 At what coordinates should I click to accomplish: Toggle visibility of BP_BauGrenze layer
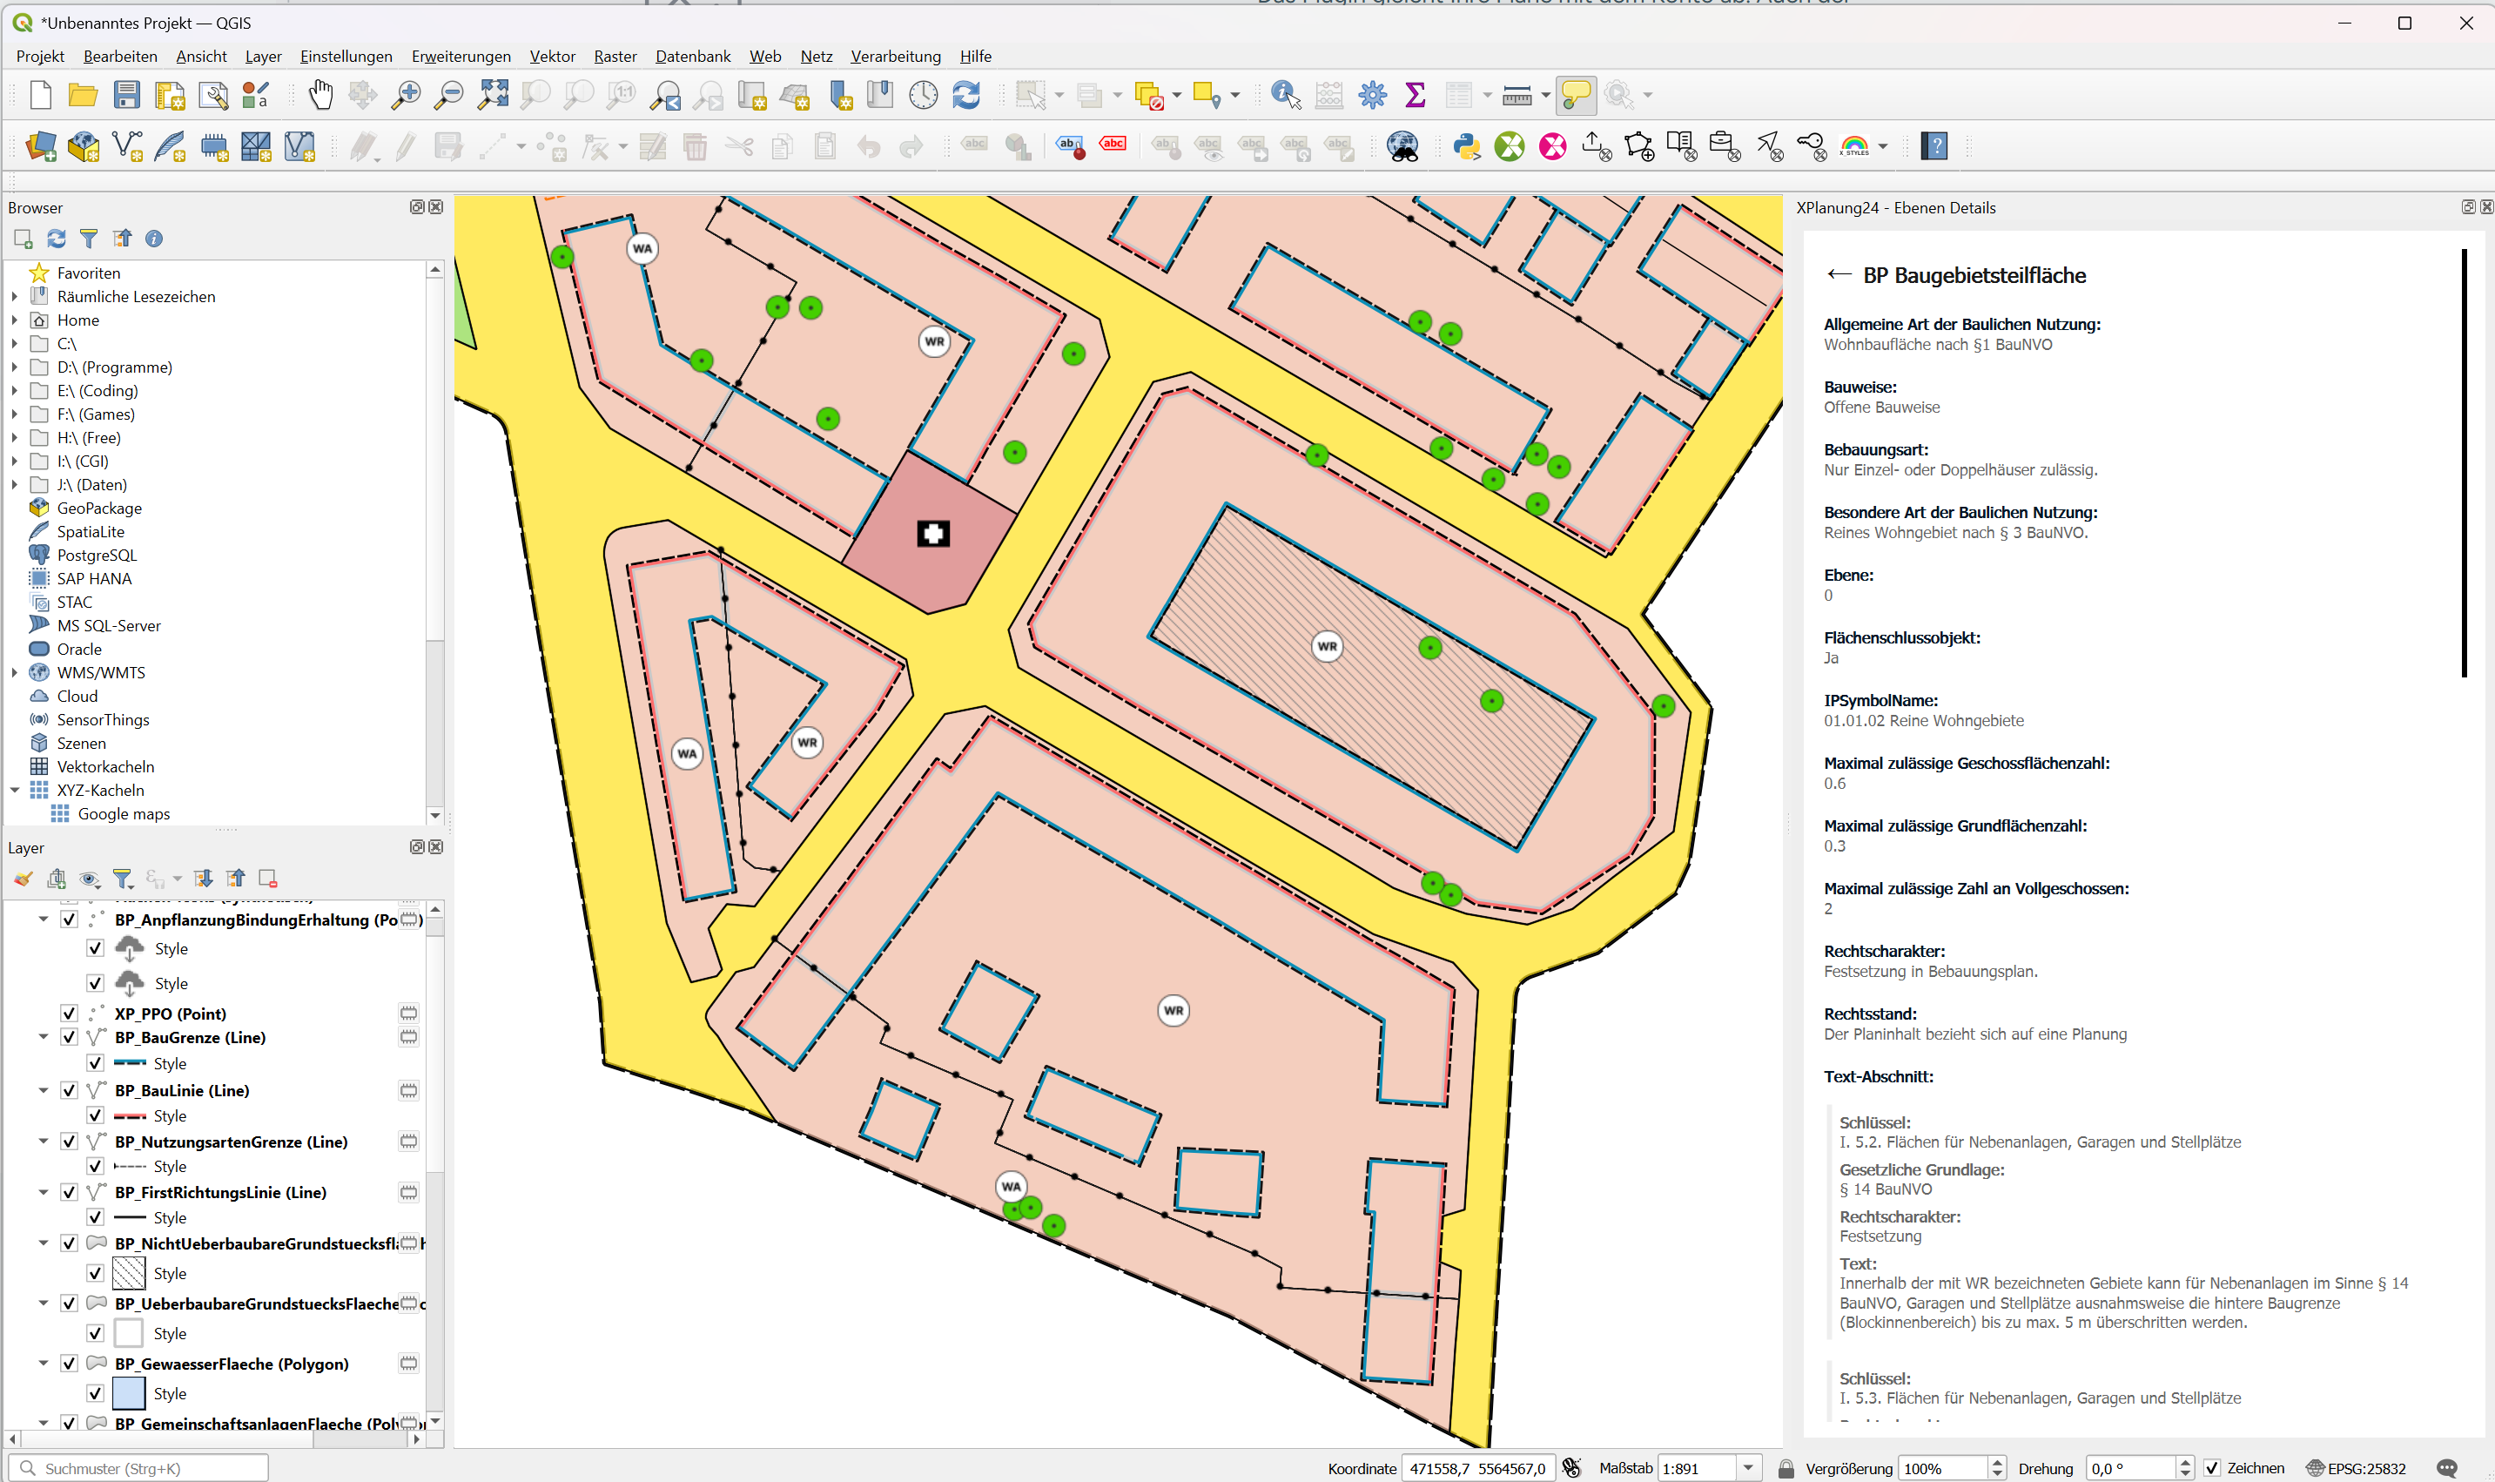69,1036
